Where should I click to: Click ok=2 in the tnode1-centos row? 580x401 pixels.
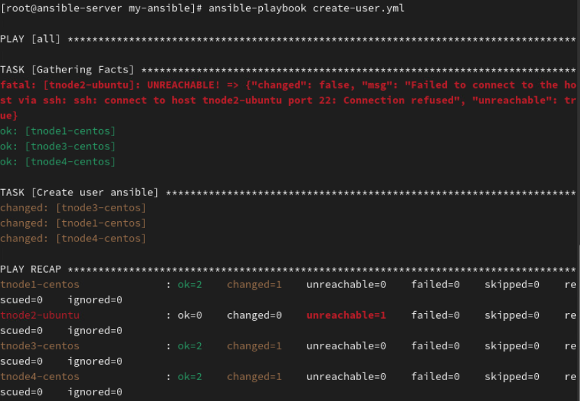coord(190,285)
